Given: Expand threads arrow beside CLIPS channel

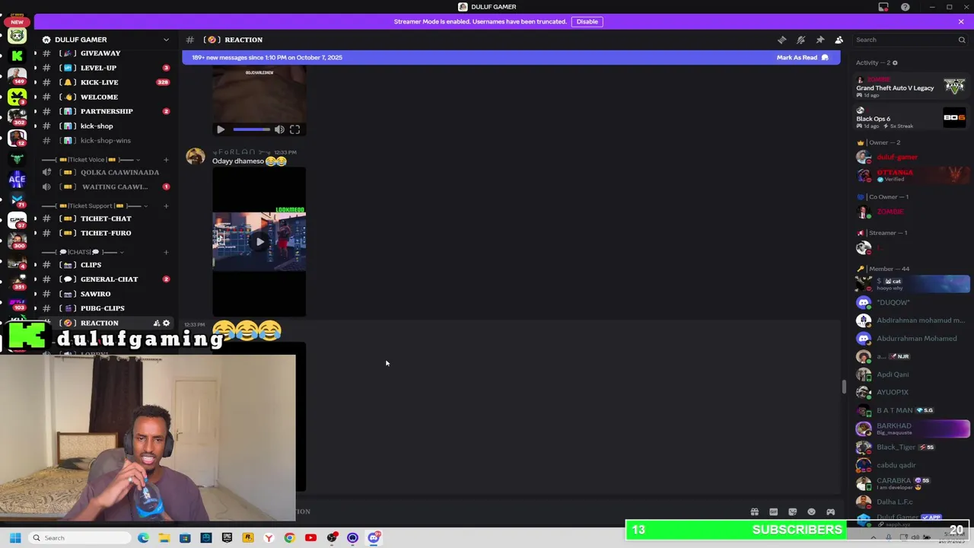Looking at the screenshot, I should click(x=35, y=265).
